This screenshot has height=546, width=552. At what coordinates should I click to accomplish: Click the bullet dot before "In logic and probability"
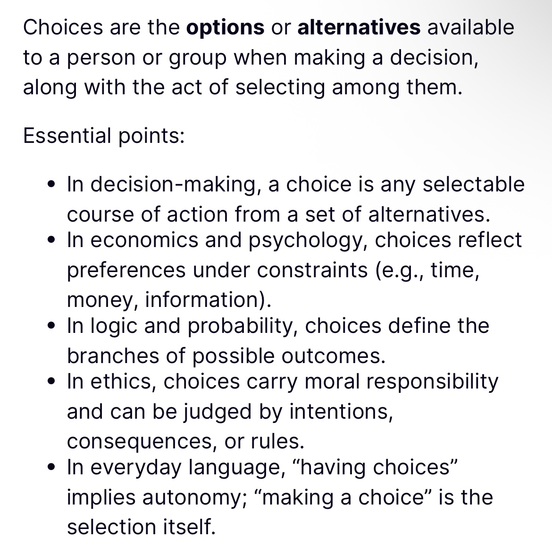click(52, 325)
